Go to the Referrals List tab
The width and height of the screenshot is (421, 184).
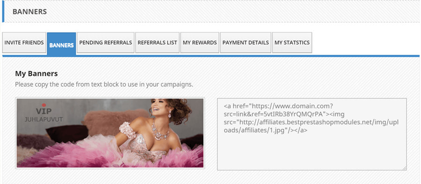coord(157,43)
